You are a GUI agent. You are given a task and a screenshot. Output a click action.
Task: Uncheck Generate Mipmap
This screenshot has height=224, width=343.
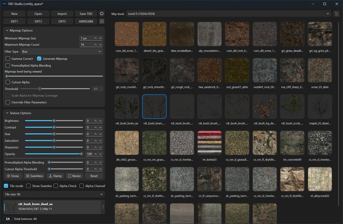(39, 58)
